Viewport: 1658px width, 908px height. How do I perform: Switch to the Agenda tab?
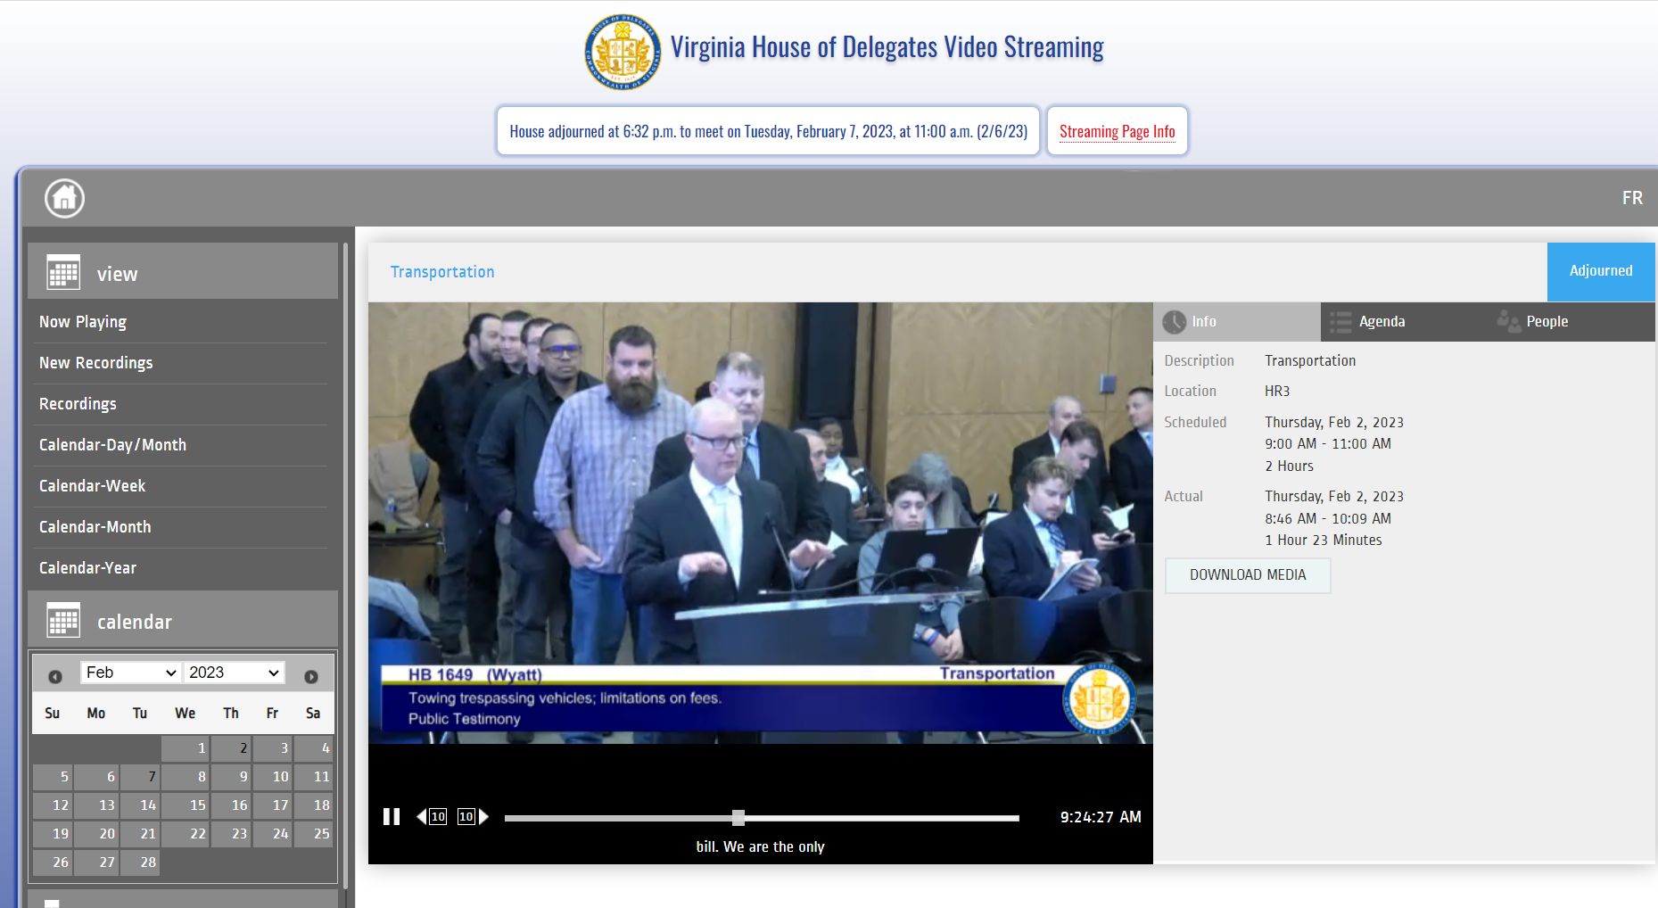(1404, 321)
